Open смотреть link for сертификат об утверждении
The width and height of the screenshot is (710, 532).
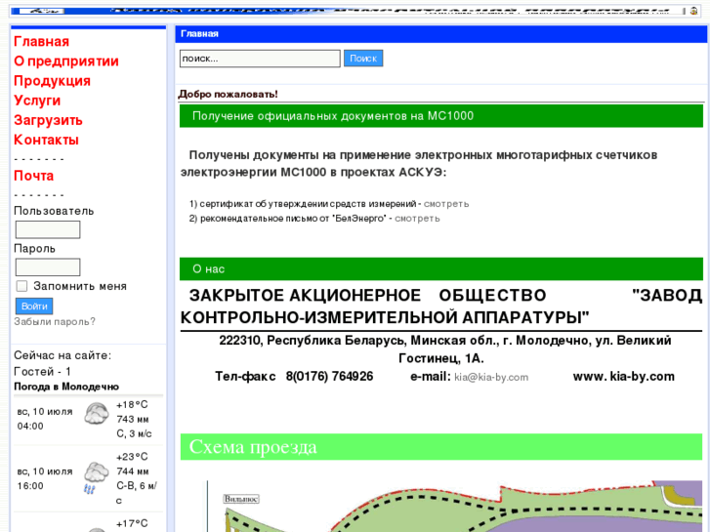tap(446, 204)
